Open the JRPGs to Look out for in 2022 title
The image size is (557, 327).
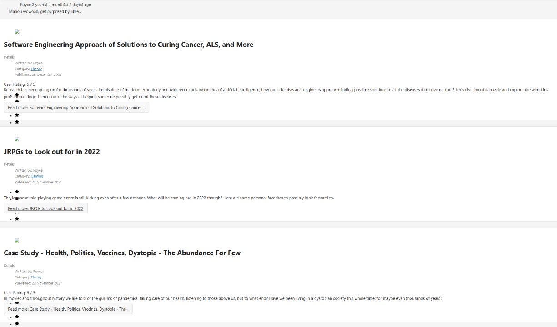coord(52,152)
